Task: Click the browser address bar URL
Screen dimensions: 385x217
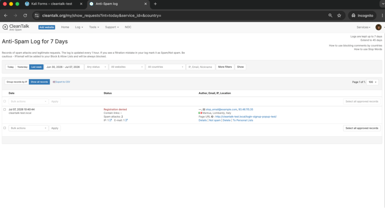Action: (102, 15)
